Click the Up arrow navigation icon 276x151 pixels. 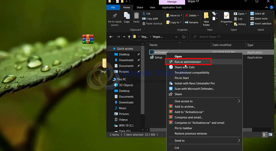(129, 37)
